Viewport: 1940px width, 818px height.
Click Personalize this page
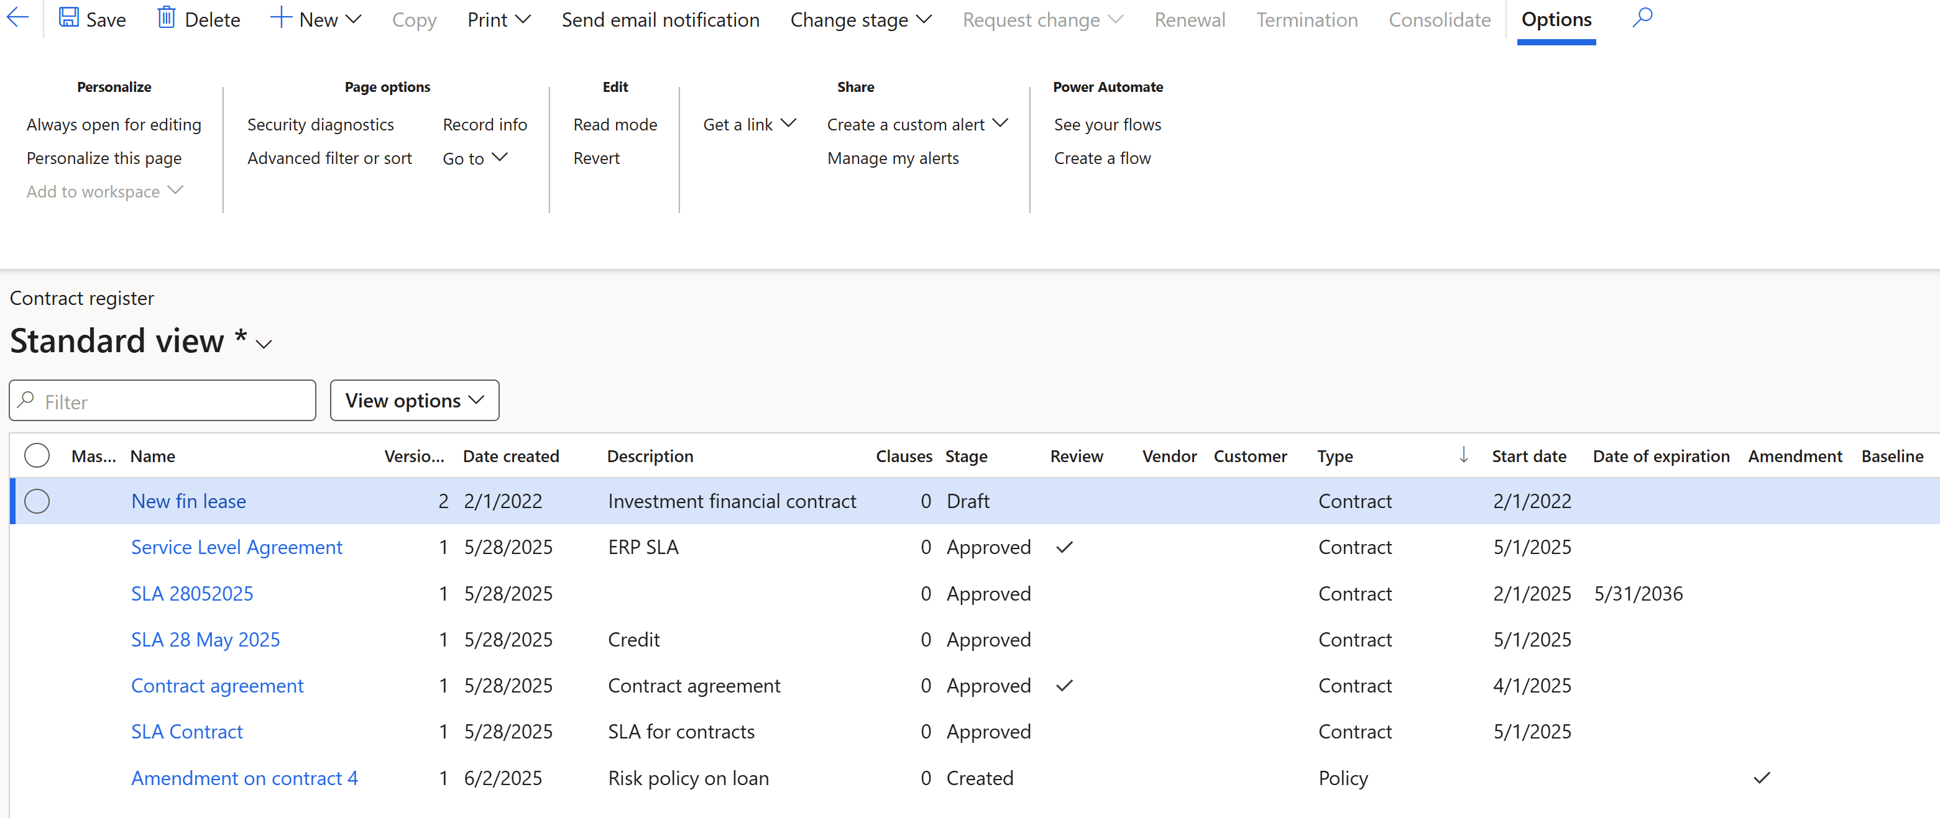pos(104,158)
